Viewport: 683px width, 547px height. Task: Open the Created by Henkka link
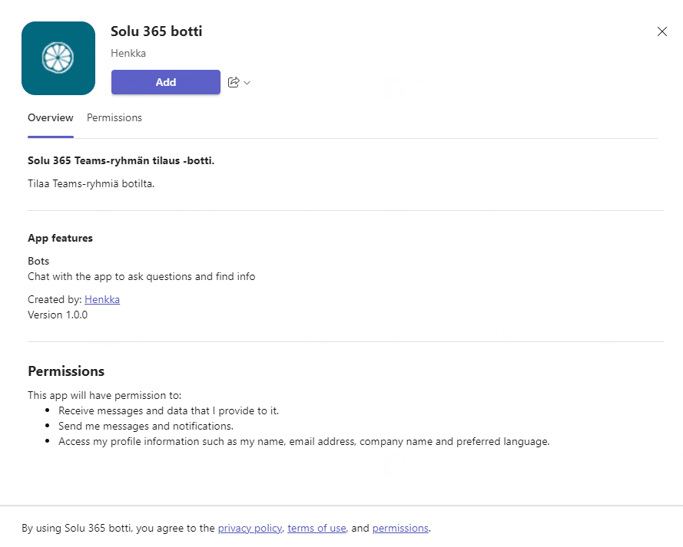pyautogui.click(x=101, y=299)
